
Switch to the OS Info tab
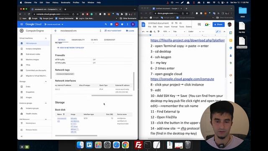coord(94,40)
